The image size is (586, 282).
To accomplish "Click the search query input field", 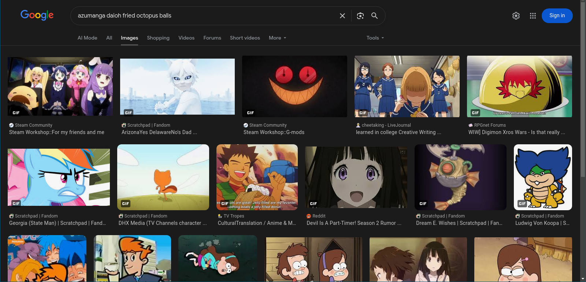I will point(205,16).
